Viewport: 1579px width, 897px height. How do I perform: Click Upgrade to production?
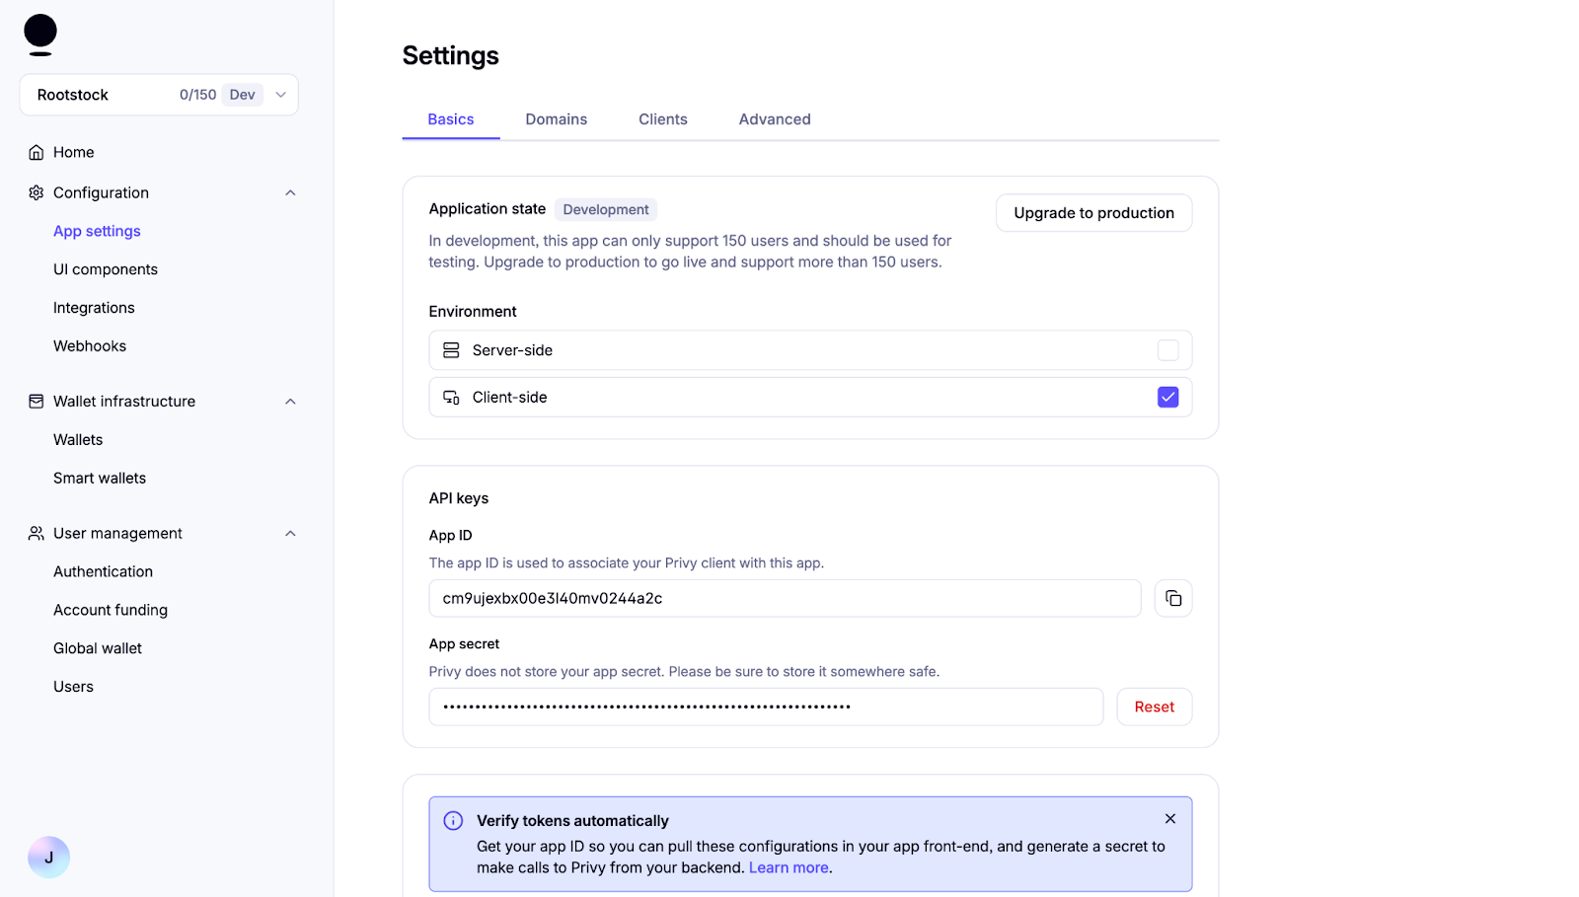point(1093,212)
